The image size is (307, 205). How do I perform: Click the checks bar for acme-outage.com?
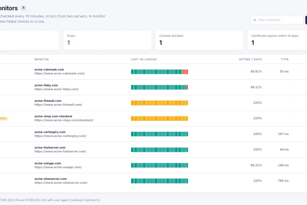point(160,165)
